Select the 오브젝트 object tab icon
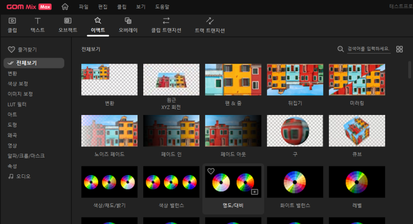This screenshot has width=413, height=224. [68, 21]
